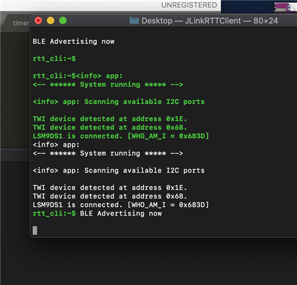Click the top white 'BLE Advertising now' line
The width and height of the screenshot is (297, 285).
[74, 42]
